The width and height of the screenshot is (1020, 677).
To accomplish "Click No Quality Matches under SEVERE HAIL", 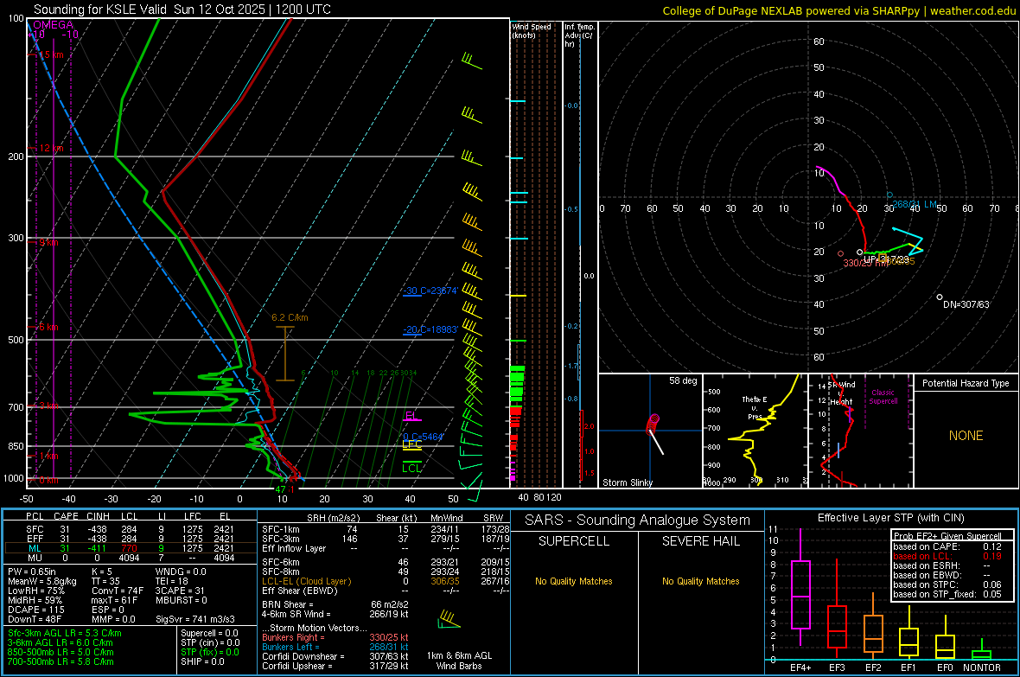I will 700,581.
